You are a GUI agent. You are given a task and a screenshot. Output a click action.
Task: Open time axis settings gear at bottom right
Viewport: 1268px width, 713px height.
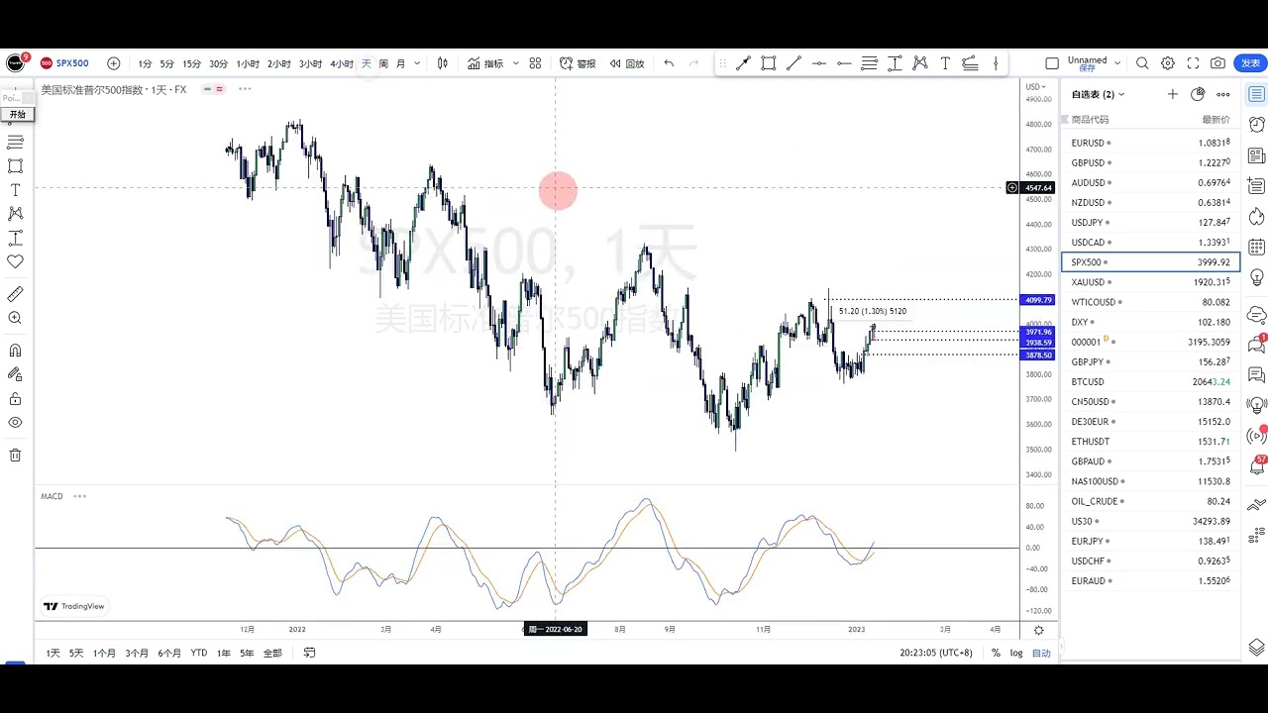click(1039, 630)
